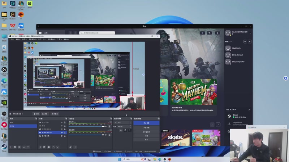This screenshot has height=162, width=289.
Task: Pop out the Scene Transitions dock panel
Action: (x=131, y=119)
